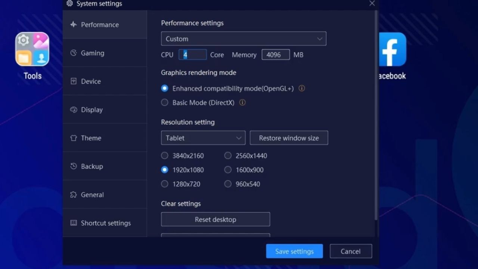This screenshot has width=478, height=269.
Task: Switch to Performance settings tab
Action: [105, 25]
